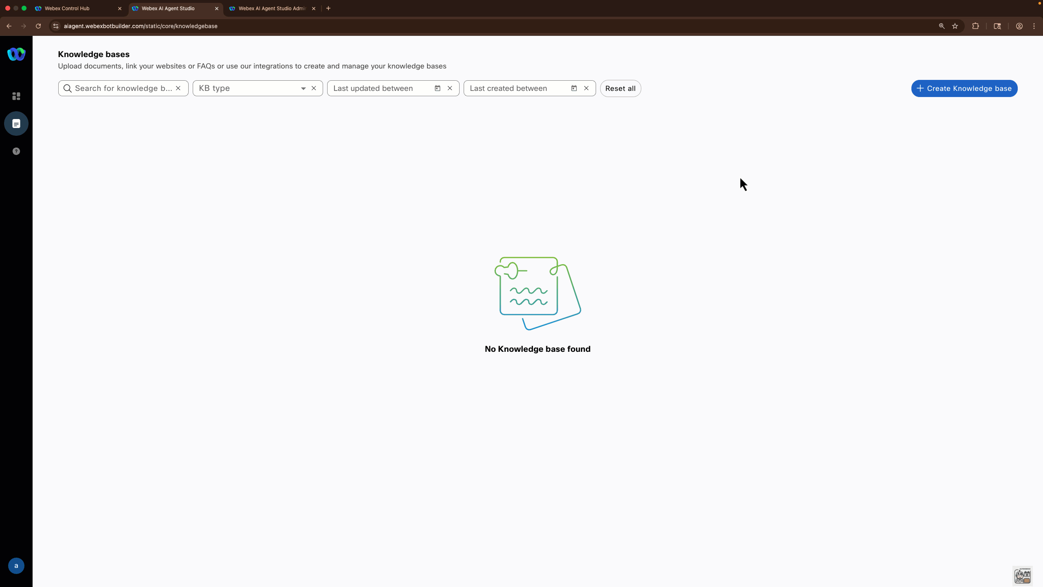The image size is (1043, 587).
Task: Open the help question mark icon
Action: tap(16, 151)
